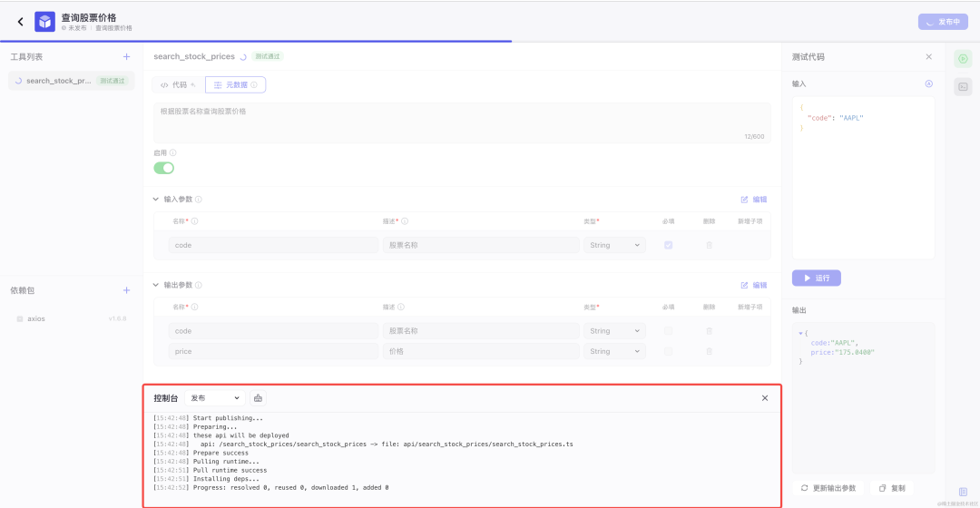This screenshot has height=508, width=980.
Task: Click the output price name field
Action: tap(273, 351)
